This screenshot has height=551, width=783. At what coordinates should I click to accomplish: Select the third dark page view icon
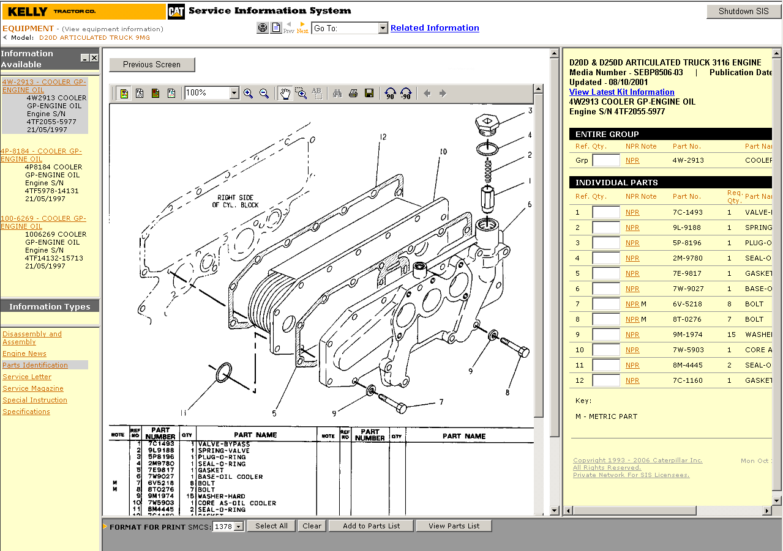tap(155, 93)
